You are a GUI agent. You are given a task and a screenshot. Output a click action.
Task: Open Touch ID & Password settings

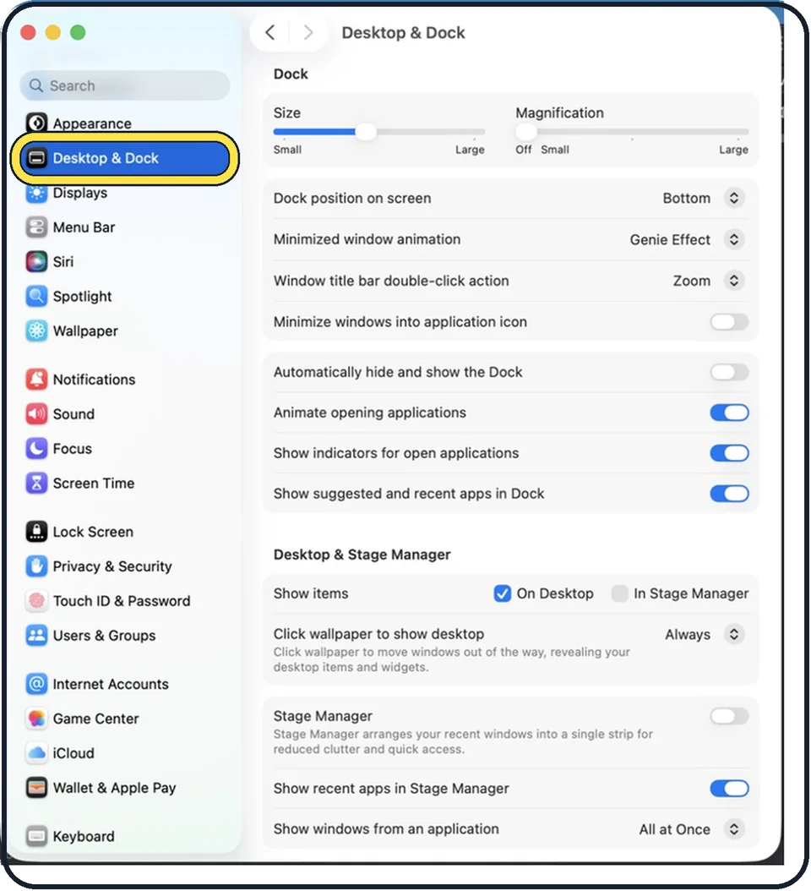pos(122,601)
